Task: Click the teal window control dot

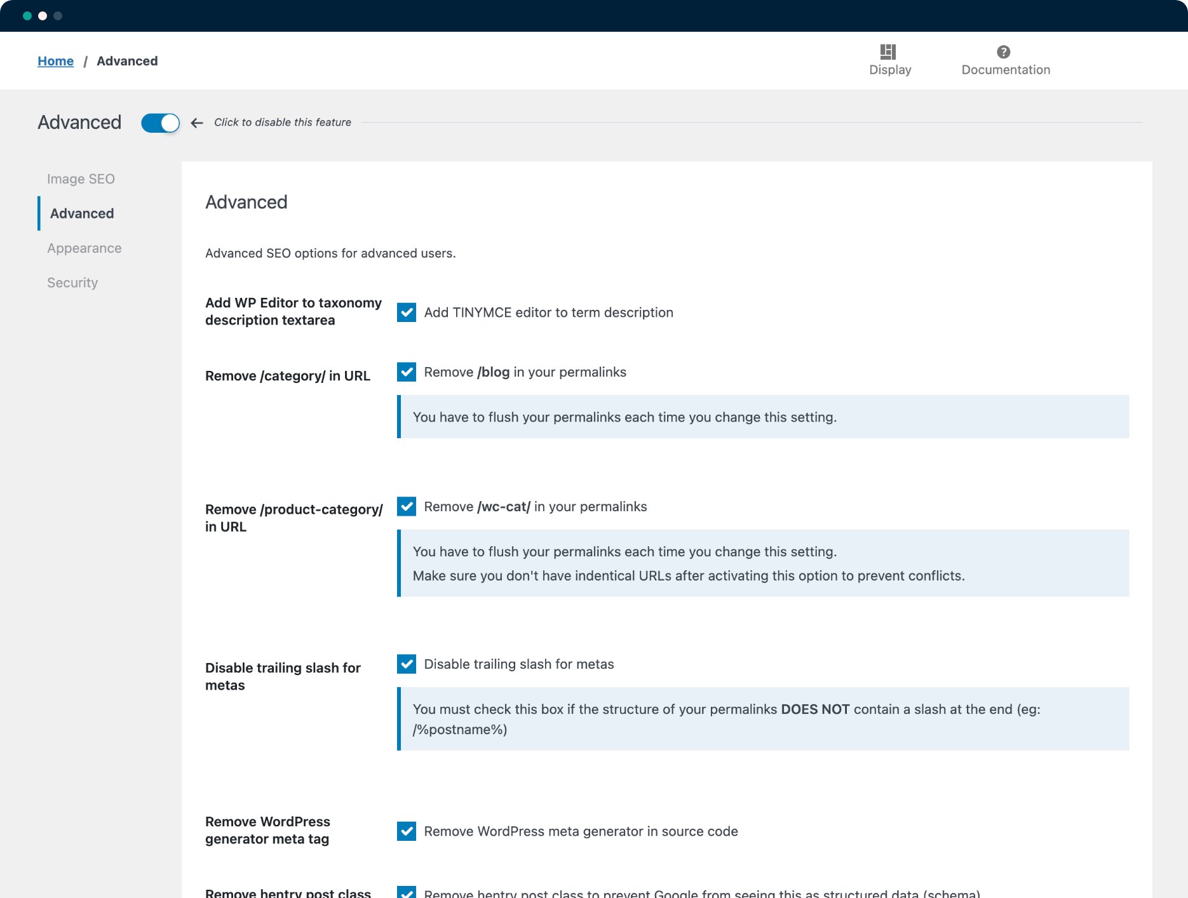Action: coord(27,16)
